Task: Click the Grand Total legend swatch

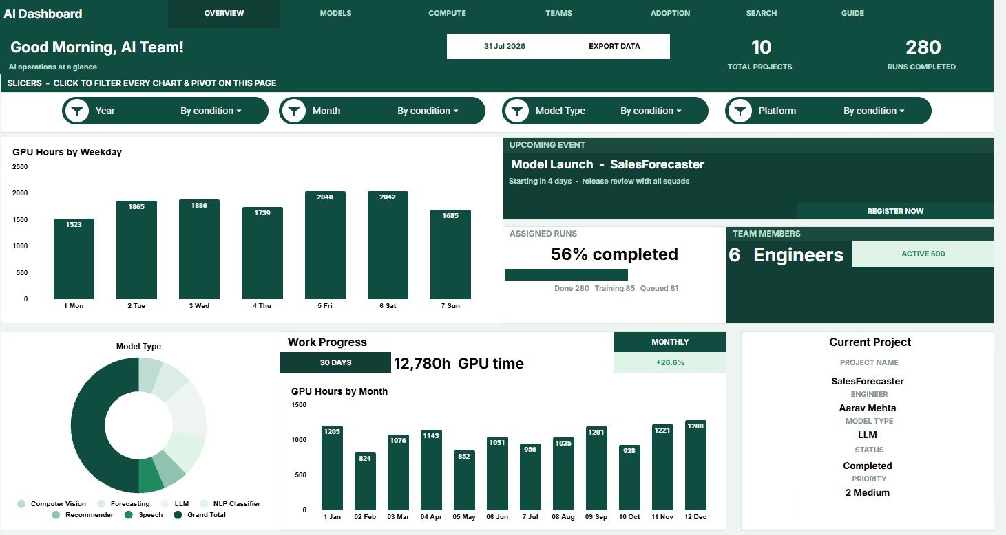Action: (x=178, y=514)
